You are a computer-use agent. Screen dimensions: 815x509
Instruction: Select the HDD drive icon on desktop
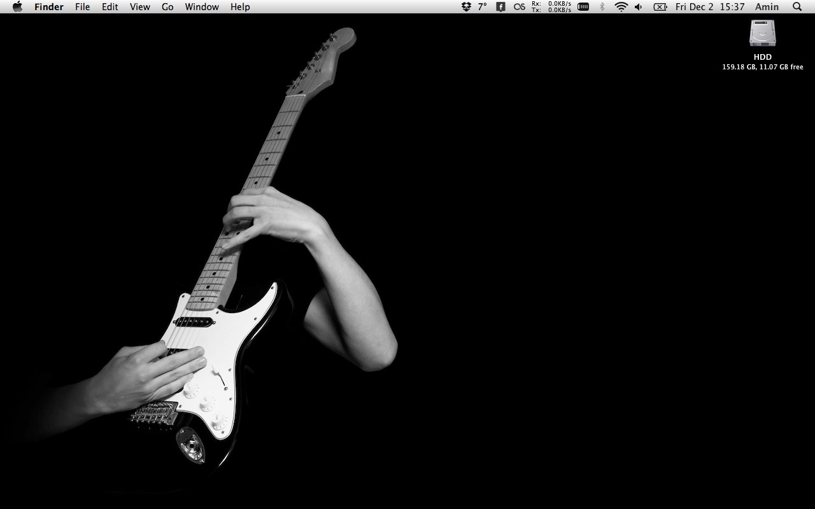(763, 33)
